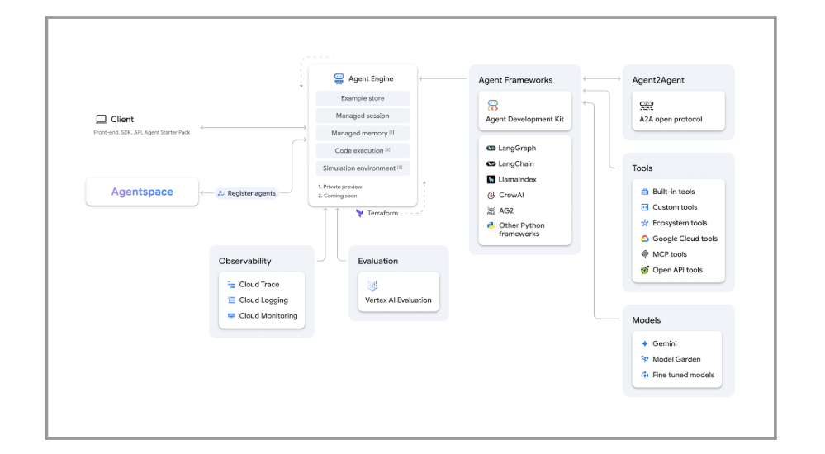825x454 pixels.
Task: Click the Agentspace card
Action: (x=142, y=192)
